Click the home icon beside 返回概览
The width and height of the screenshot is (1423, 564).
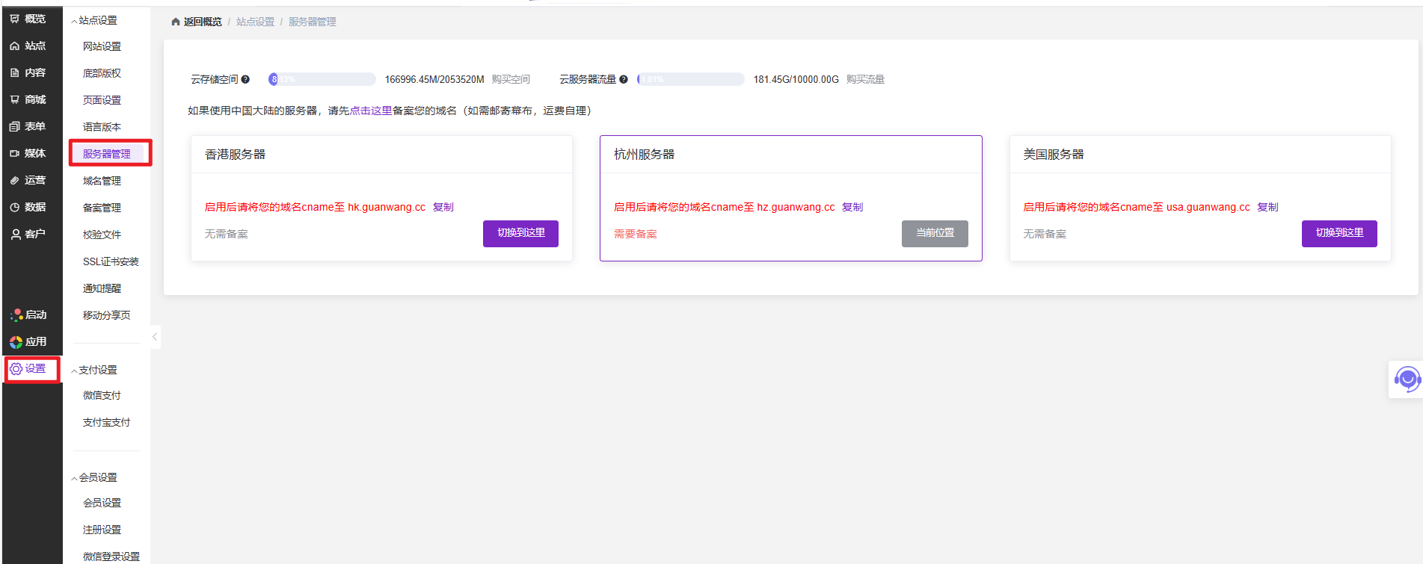(x=176, y=22)
